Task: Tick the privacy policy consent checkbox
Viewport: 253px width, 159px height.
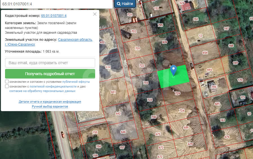Action: pyautogui.click(x=7, y=86)
